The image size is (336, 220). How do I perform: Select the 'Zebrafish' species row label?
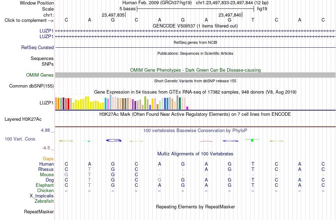point(44,201)
